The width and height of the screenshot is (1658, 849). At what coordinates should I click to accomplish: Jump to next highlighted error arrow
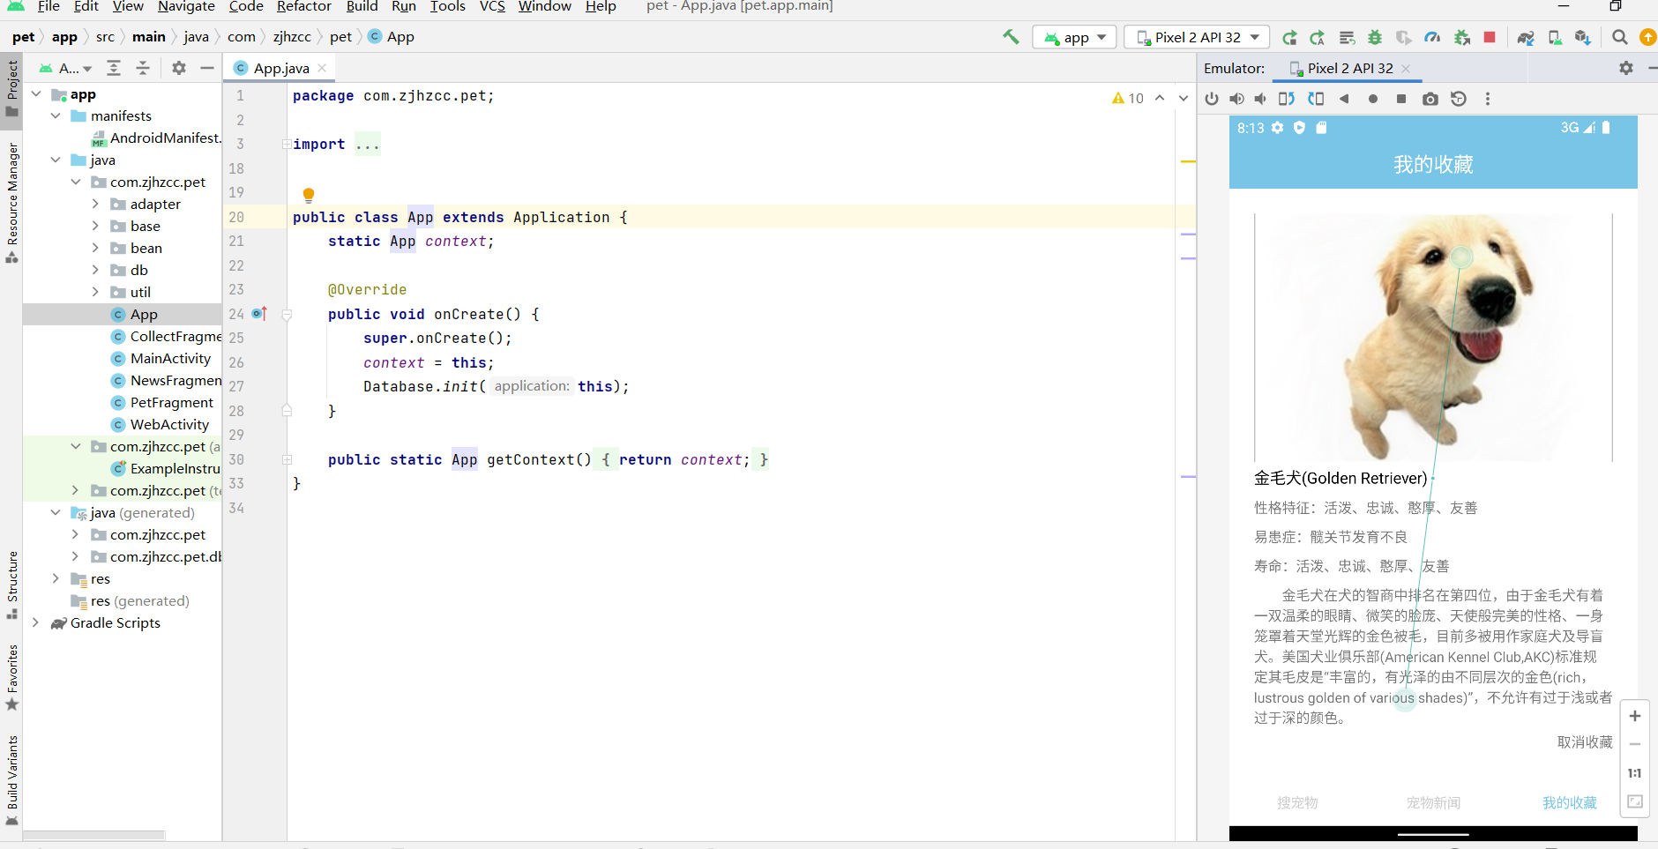[x=1184, y=99]
